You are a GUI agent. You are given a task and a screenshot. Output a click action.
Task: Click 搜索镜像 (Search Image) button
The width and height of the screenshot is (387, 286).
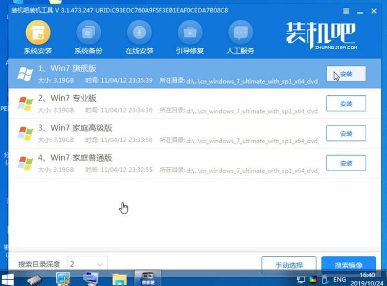[349, 265]
